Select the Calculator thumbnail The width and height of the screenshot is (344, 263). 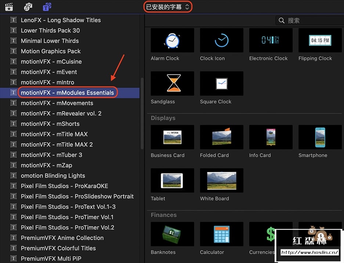click(222, 234)
